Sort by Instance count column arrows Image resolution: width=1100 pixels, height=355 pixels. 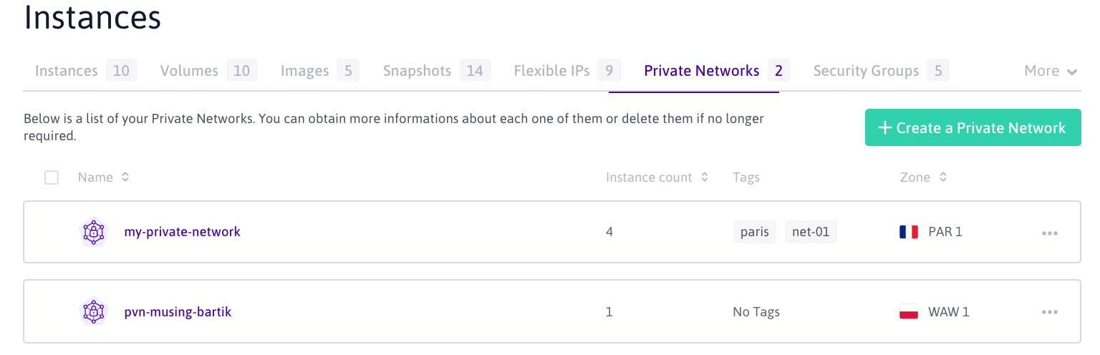click(x=705, y=177)
